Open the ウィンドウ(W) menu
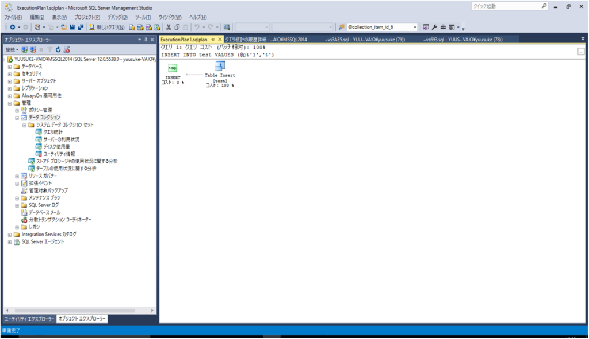This screenshot has width=589, height=339. point(170,17)
